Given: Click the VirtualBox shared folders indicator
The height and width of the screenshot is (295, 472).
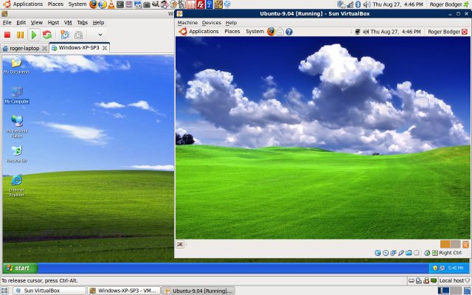Looking at the screenshot, I should coord(409,253).
